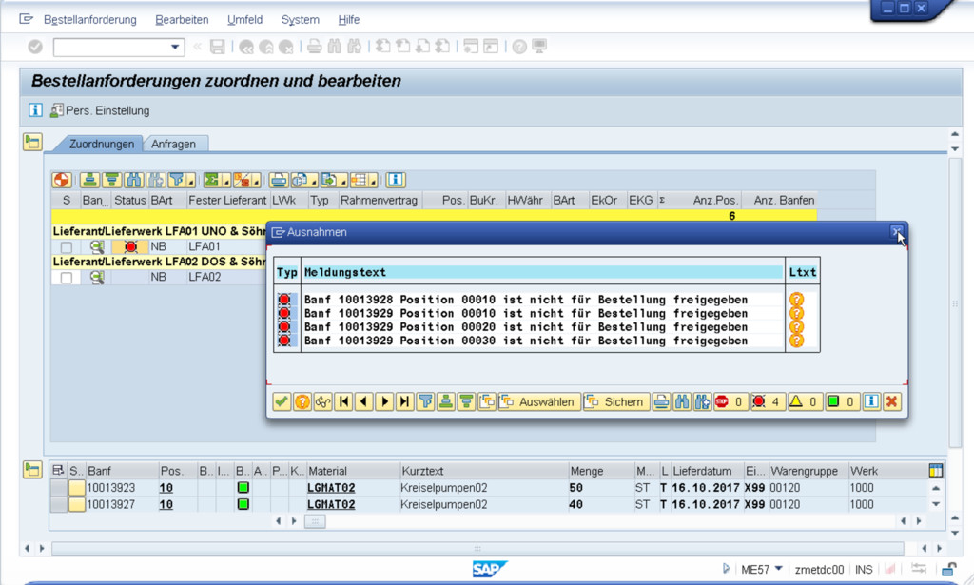Open long text help for first message
974x585 pixels.
coord(796,300)
